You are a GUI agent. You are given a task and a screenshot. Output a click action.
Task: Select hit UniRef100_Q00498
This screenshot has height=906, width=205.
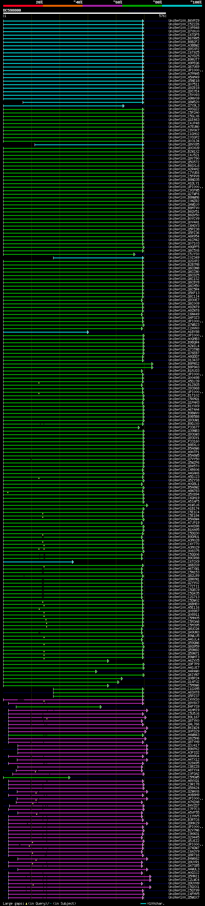(x=184, y=378)
